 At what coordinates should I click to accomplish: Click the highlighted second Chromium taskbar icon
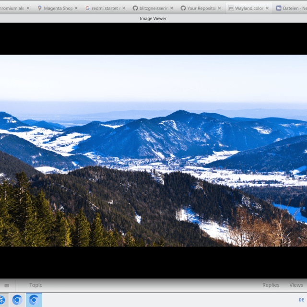(34, 300)
